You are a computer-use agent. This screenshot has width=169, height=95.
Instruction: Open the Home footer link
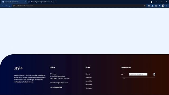[x=88, y=74]
